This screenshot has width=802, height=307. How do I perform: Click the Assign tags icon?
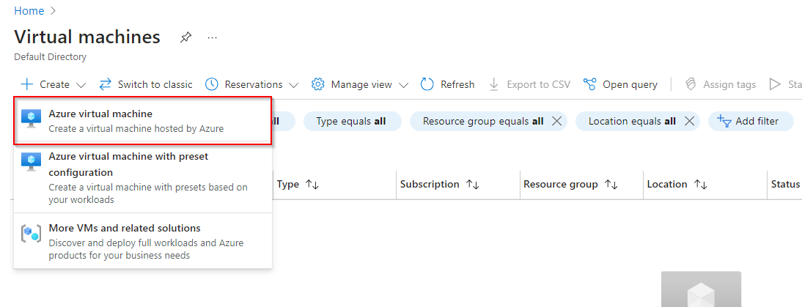coord(691,84)
